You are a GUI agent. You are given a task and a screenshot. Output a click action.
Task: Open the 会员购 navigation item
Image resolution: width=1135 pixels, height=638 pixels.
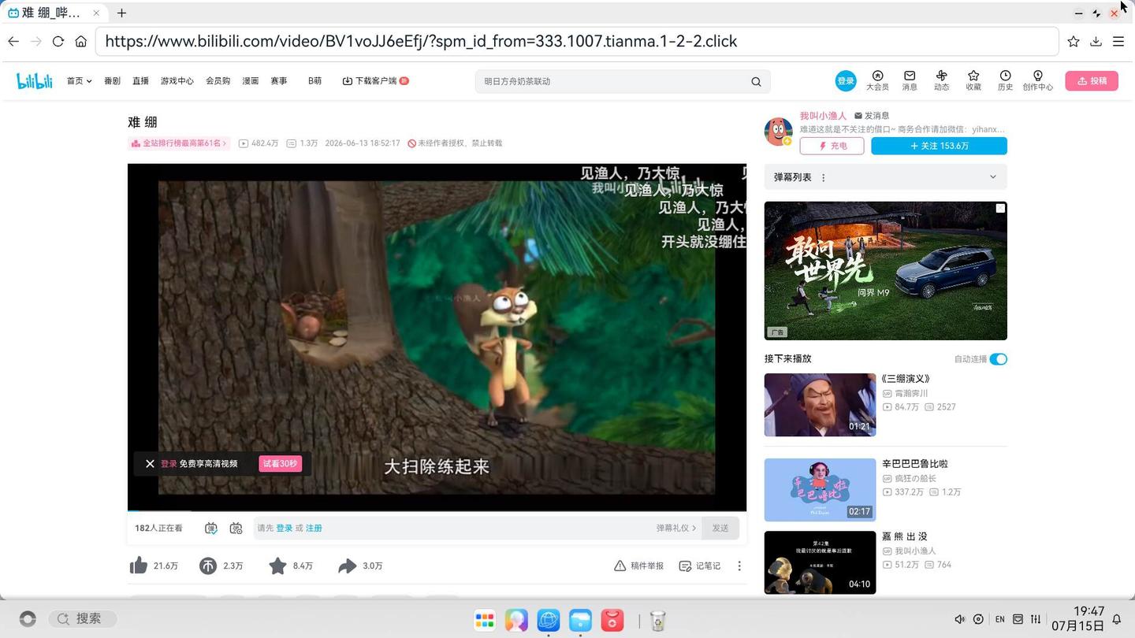218,81
